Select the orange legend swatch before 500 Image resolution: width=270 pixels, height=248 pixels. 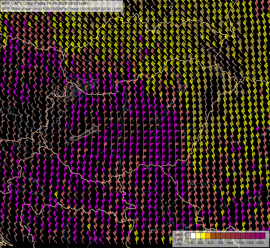[x=208, y=236]
